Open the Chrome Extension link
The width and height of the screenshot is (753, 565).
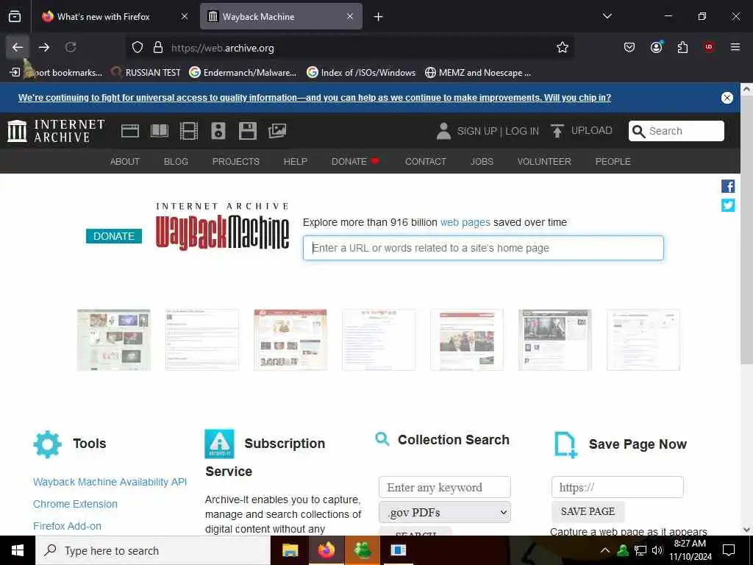point(76,504)
